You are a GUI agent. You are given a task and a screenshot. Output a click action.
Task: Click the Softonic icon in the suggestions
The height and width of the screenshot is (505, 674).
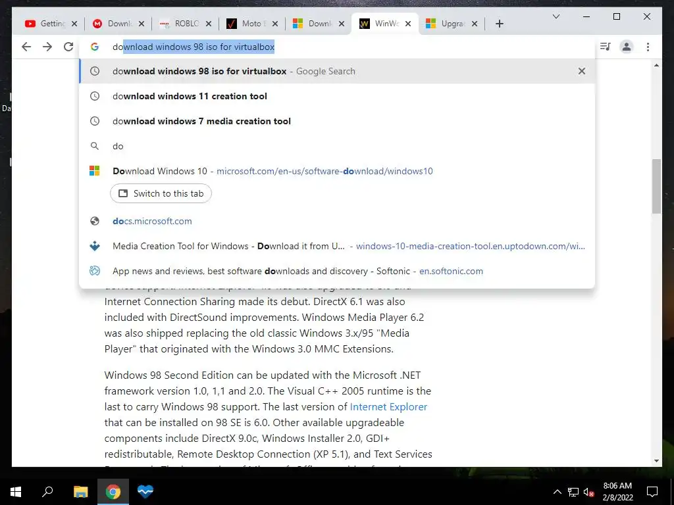[x=95, y=271]
